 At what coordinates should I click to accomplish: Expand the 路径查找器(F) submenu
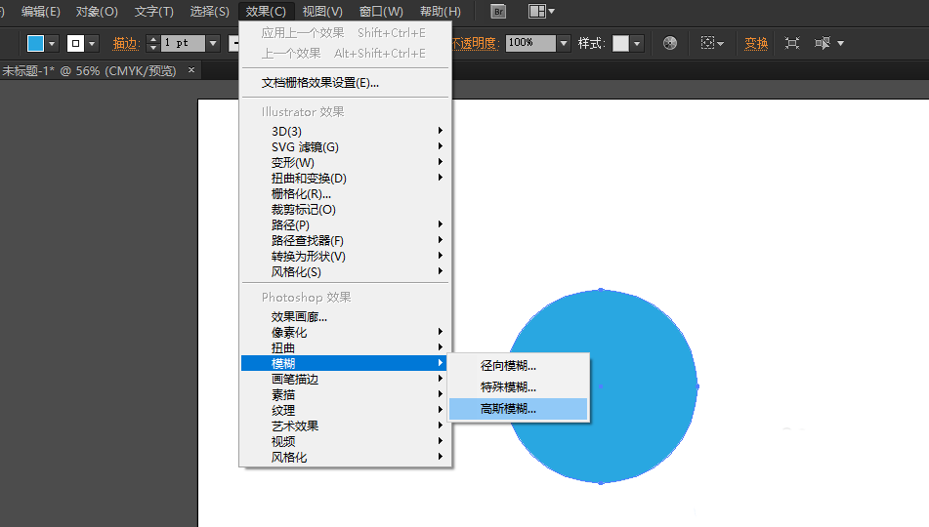345,240
